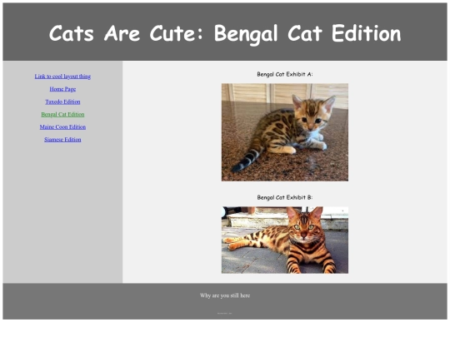Click the 'Bengal Cat Exhibit A:' caption

pos(285,74)
